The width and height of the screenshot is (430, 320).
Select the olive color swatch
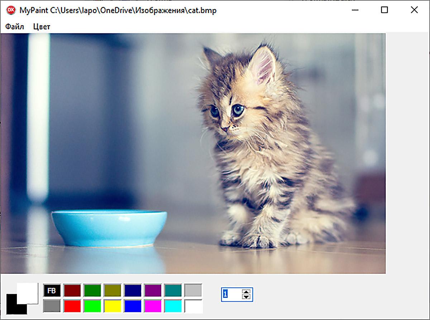(113, 291)
